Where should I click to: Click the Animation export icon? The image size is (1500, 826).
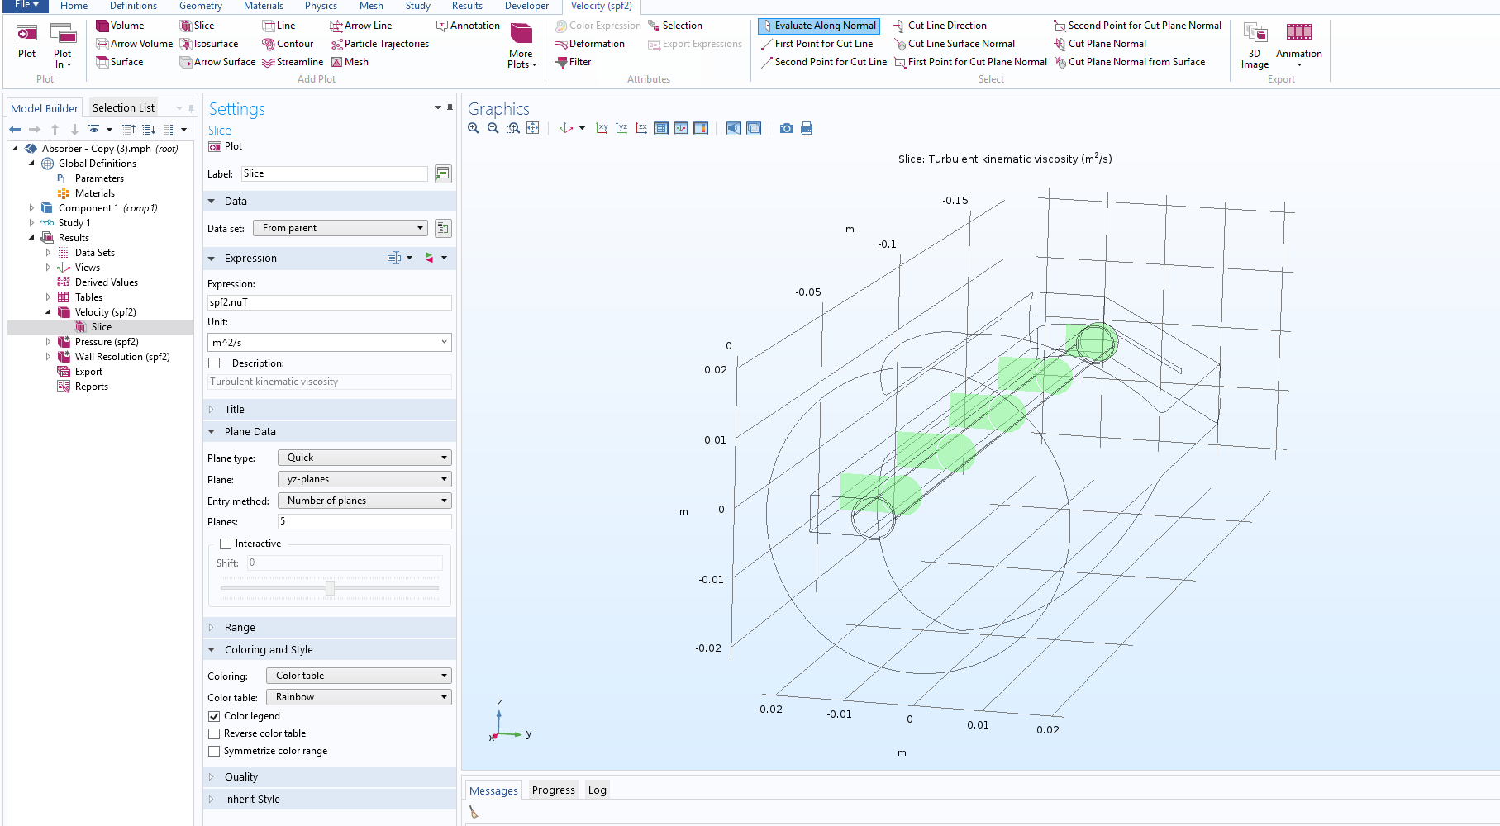pyautogui.click(x=1298, y=33)
